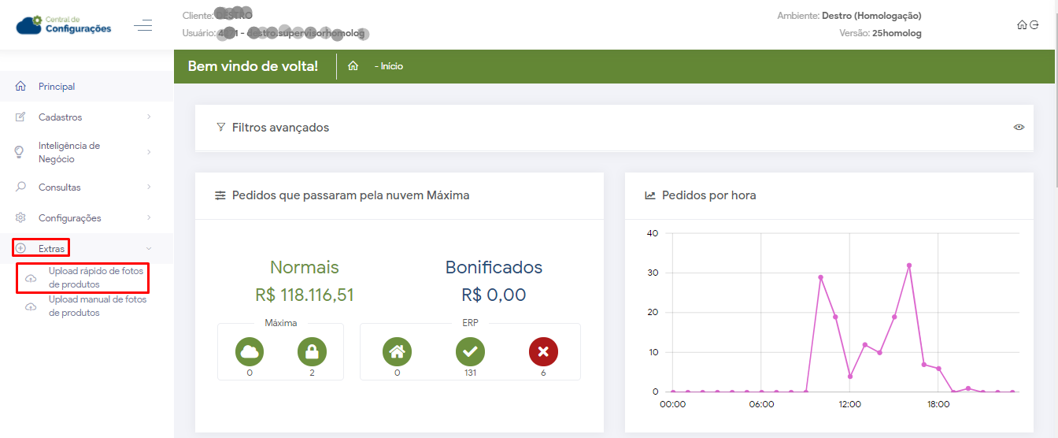
Task: Click the green house icon under ERP
Action: tap(397, 351)
